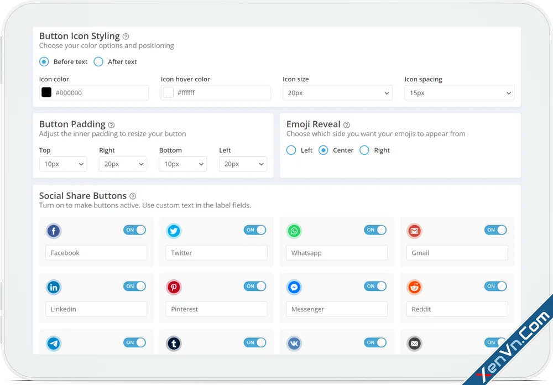Click the Tumblr icon
553x385 pixels.
point(174,344)
